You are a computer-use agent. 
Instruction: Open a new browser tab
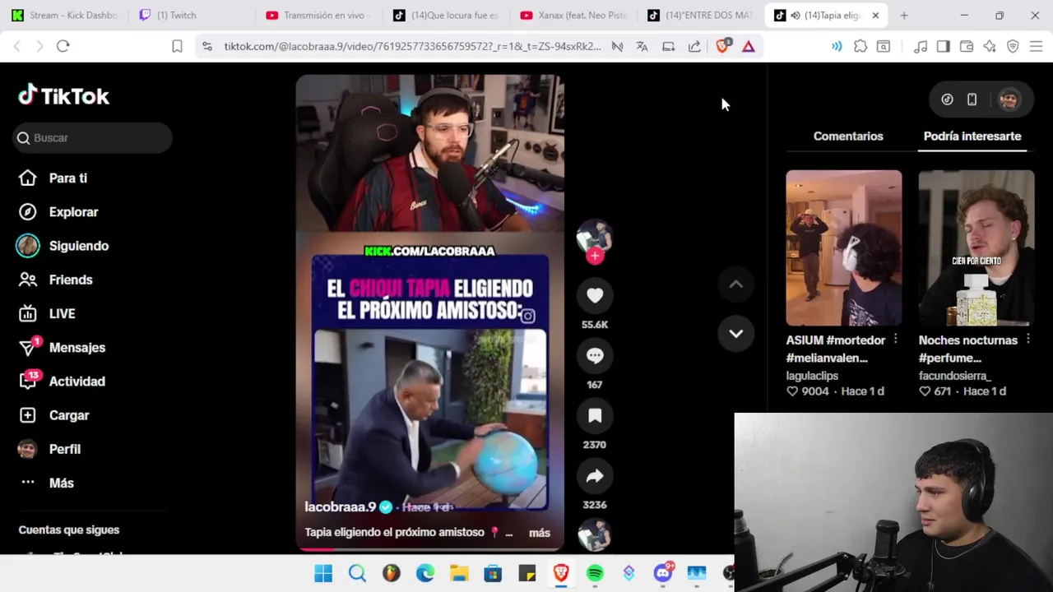click(x=903, y=15)
